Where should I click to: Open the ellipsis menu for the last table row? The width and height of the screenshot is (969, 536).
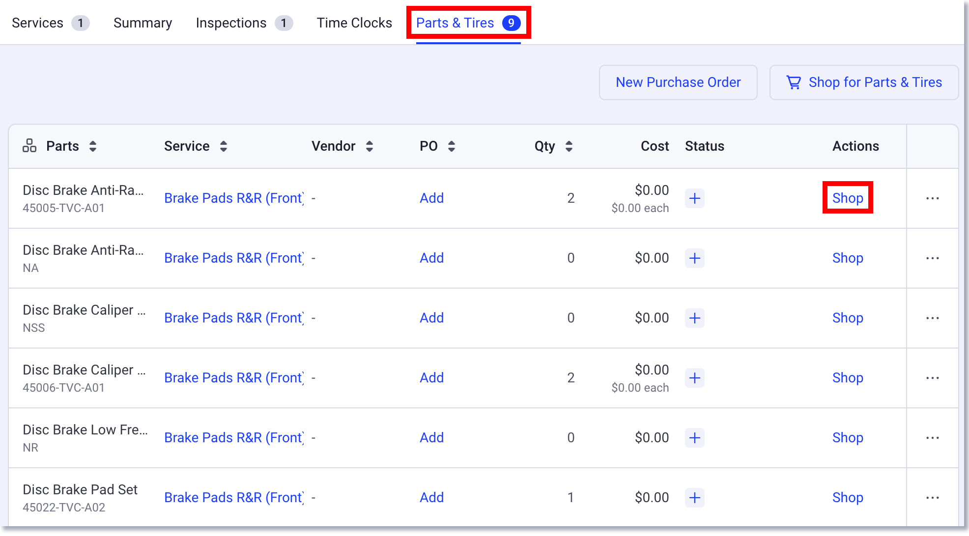coord(933,498)
